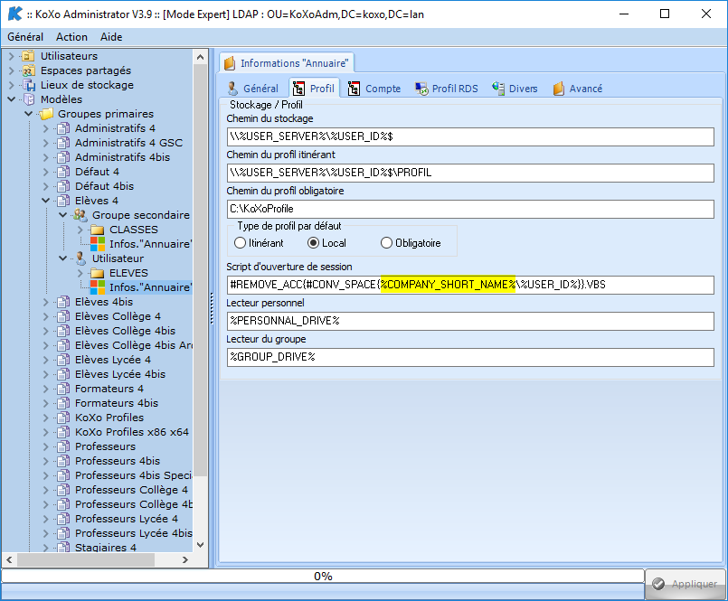This screenshot has height=601, width=728.
Task: Click the Appliquer checkmark icon
Action: 658,584
